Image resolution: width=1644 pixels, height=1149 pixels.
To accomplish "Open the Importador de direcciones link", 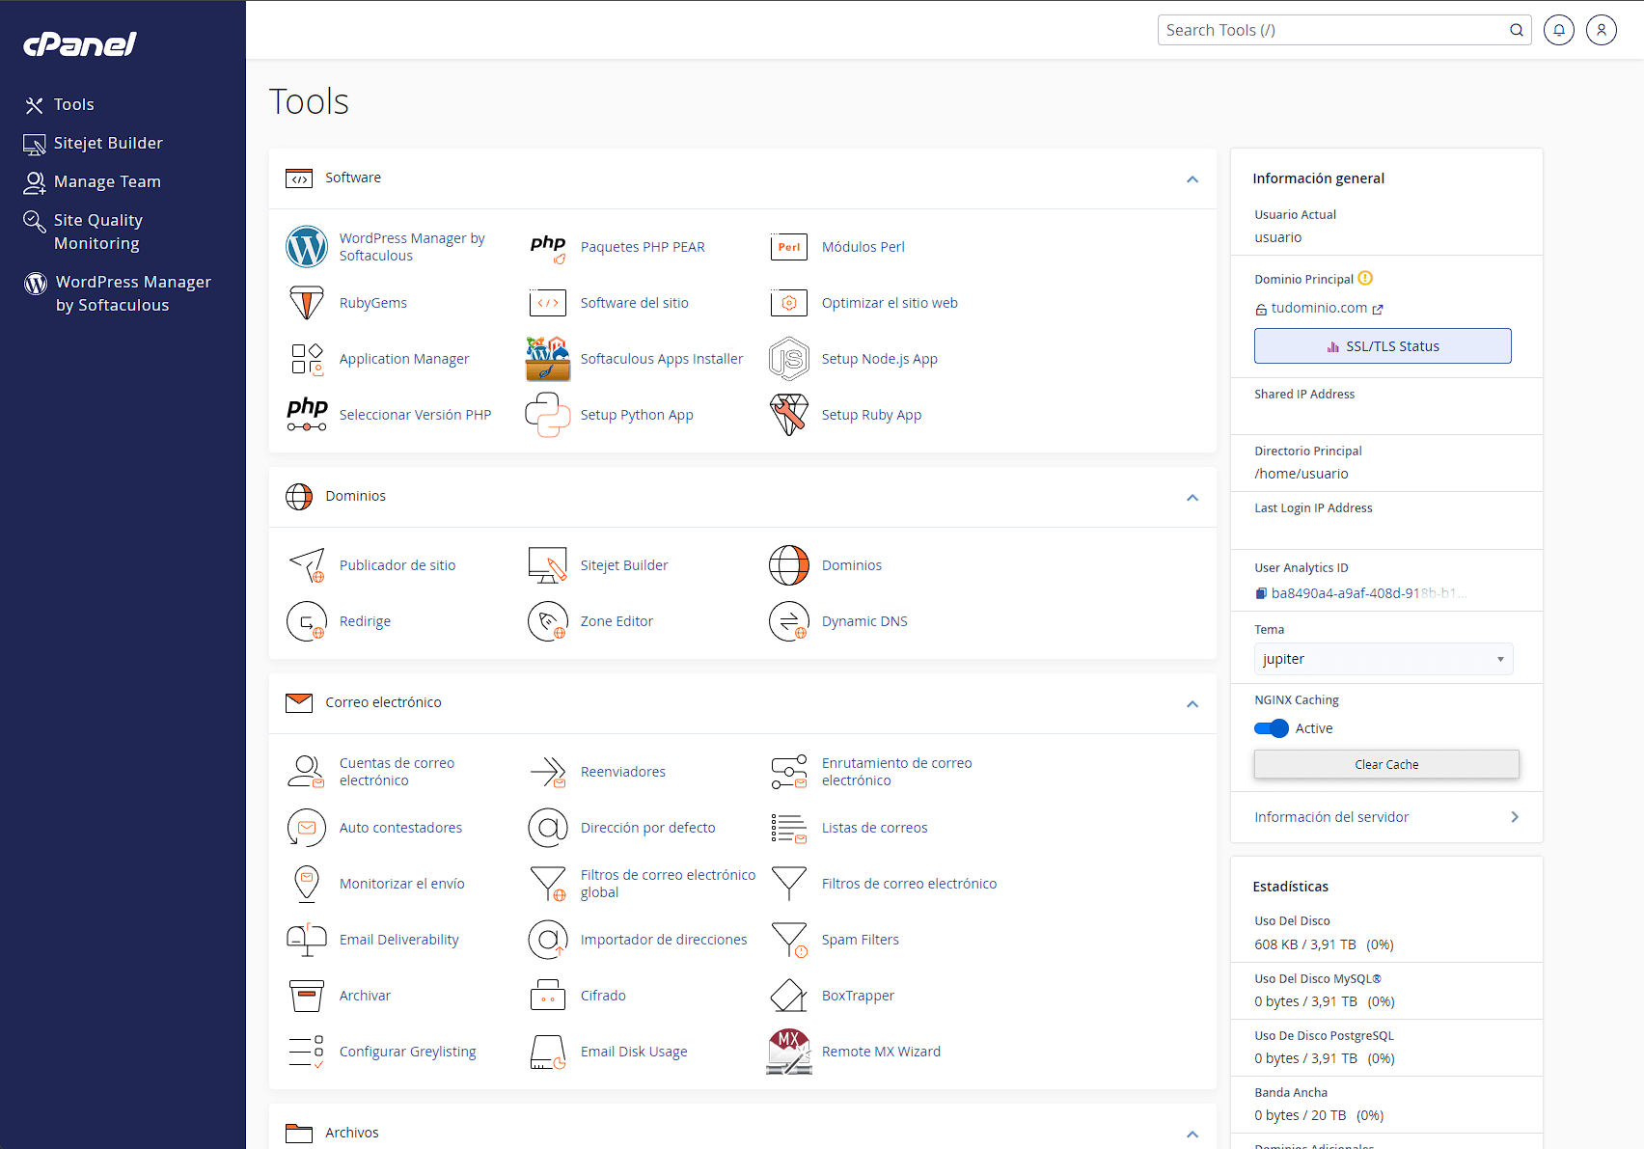I will (664, 940).
